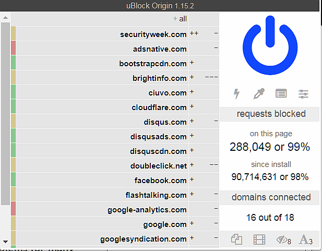Open the logger list icon
The width and height of the screenshot is (322, 251).
tap(281, 93)
